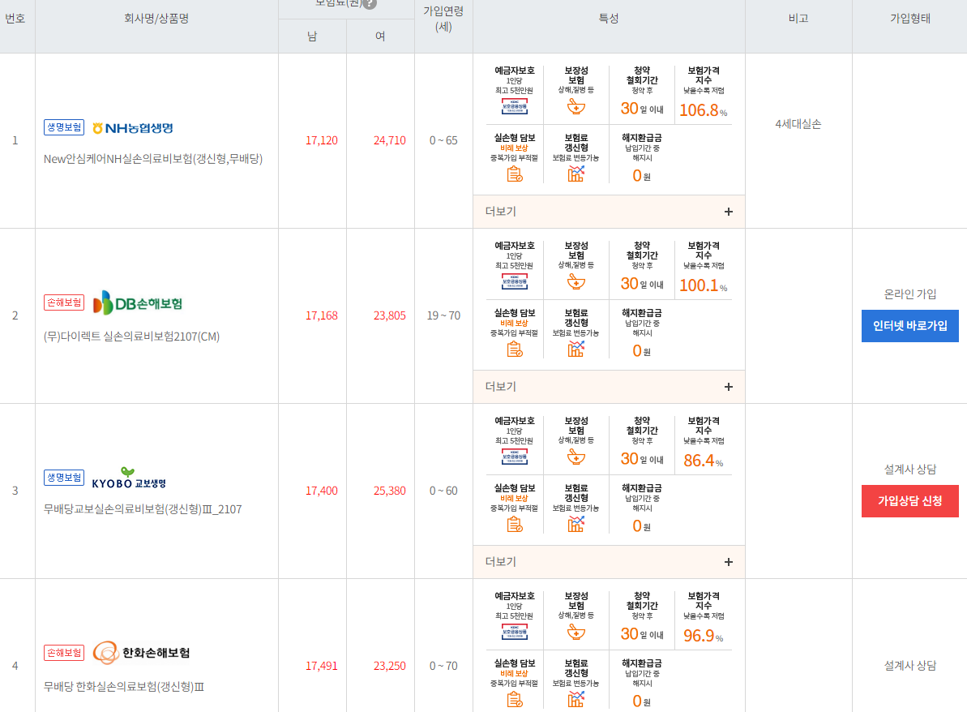Expand 더보기 plus for KYOBO 교보생명 row

tap(729, 562)
